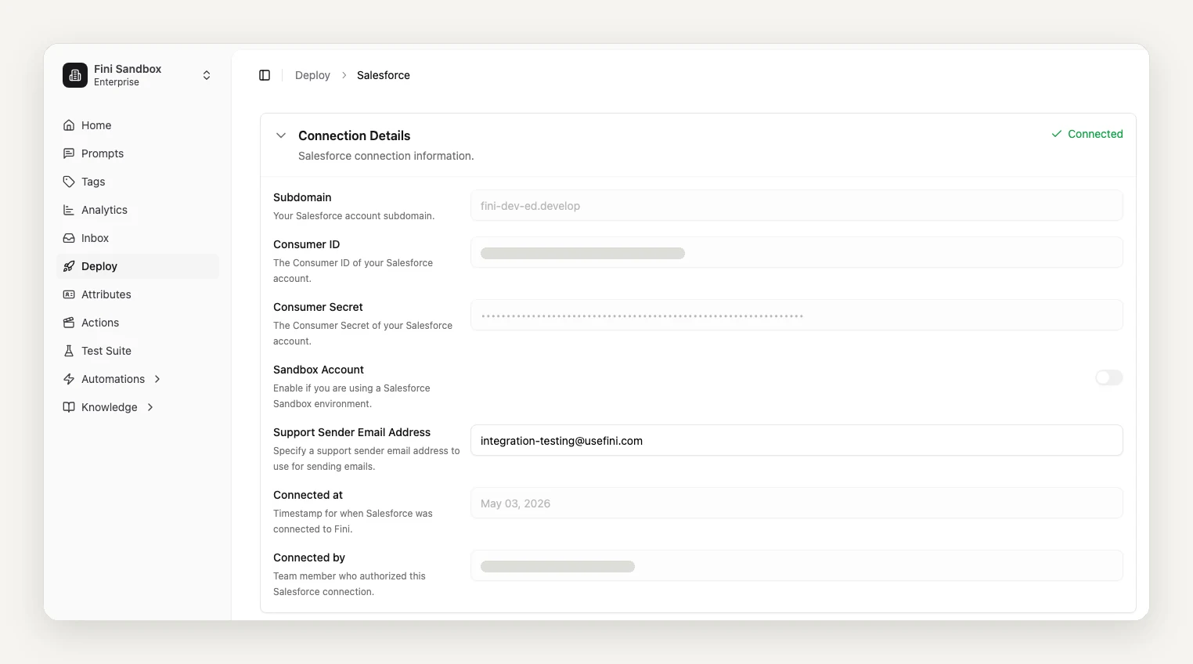
Task: Click the Fini Sandbox workspace name
Action: (128, 69)
